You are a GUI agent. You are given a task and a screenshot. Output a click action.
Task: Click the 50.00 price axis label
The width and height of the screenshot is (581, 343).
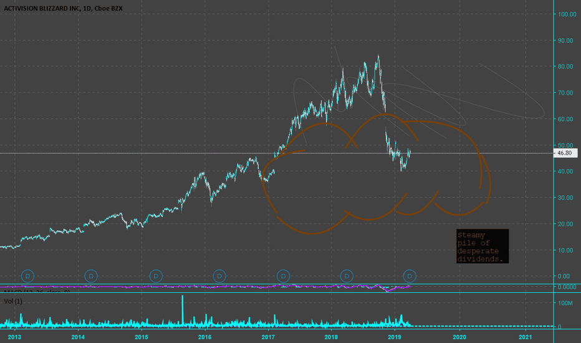point(565,145)
